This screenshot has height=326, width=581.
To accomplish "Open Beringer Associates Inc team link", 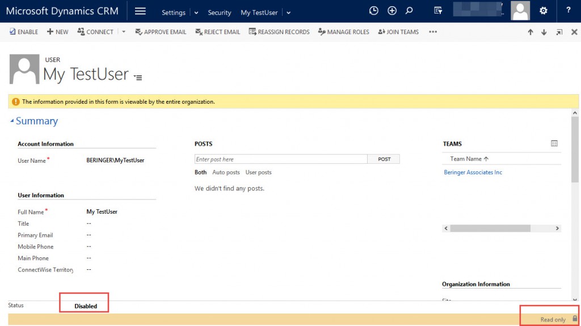I will click(473, 172).
